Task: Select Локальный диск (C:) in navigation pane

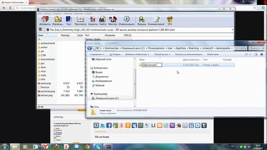Action: coord(107,98)
